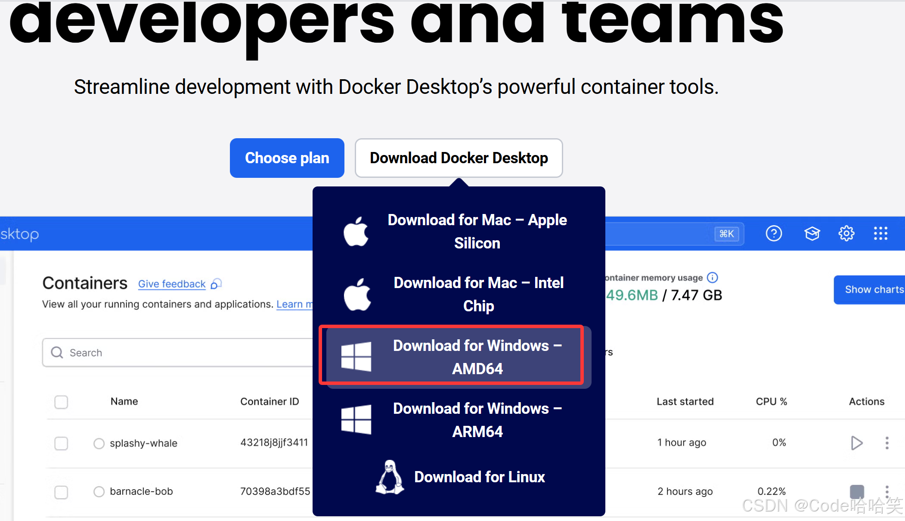Click container ID 70398a3bdf55
The image size is (905, 521).
pos(275,492)
